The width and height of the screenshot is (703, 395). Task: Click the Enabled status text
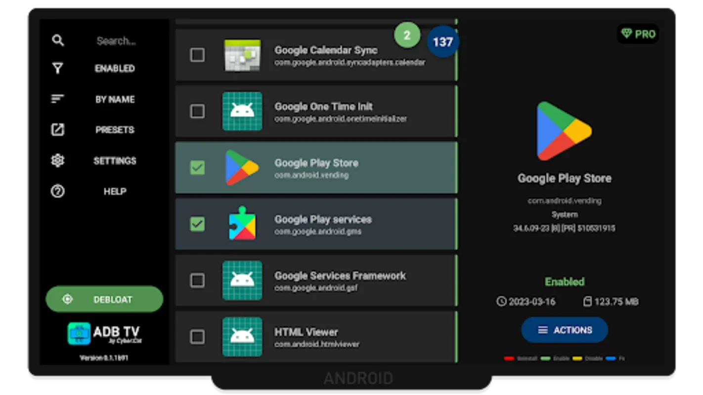565,281
